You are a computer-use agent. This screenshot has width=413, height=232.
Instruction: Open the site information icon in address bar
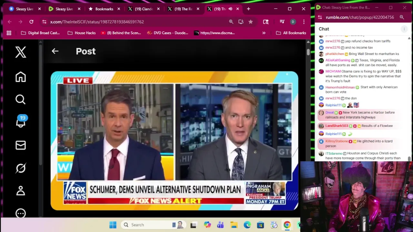pyautogui.click(x=44, y=22)
